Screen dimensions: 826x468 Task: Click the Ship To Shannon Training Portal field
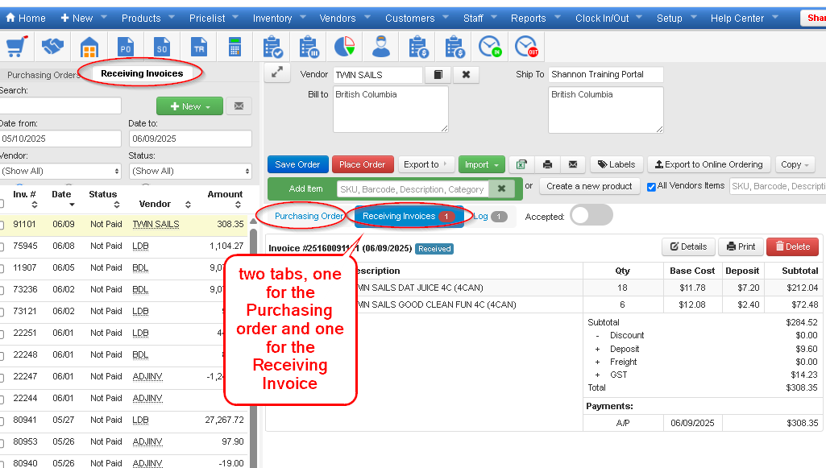606,74
